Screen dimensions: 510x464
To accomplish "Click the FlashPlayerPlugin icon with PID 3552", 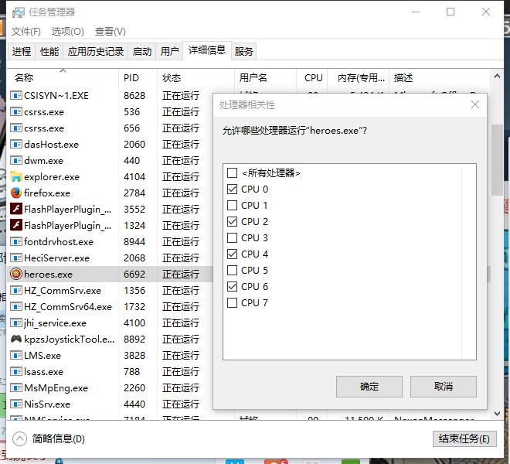I will 16,209.
